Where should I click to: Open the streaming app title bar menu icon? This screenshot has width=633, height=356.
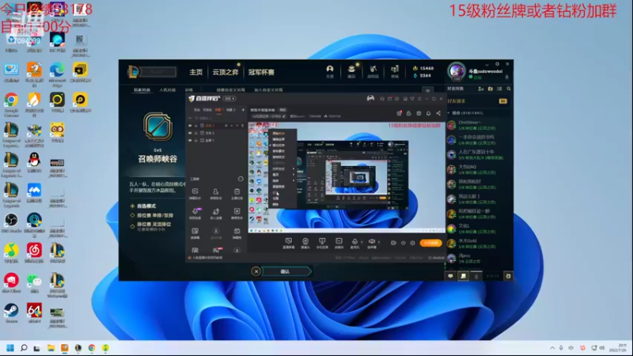419,98
